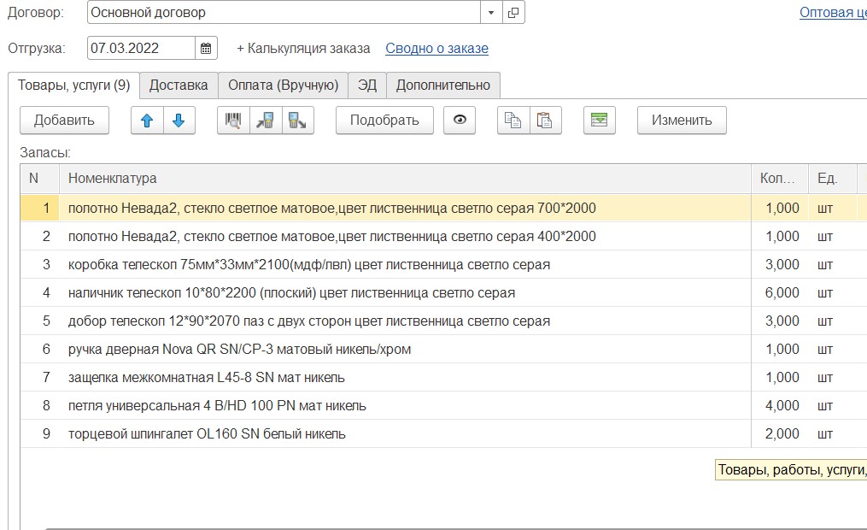Click the paste rows icon
867x530 pixels.
point(545,121)
